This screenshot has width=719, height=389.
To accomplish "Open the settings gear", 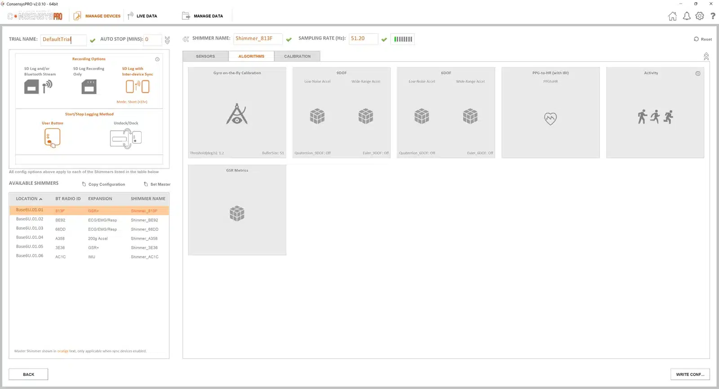I will click(x=700, y=16).
